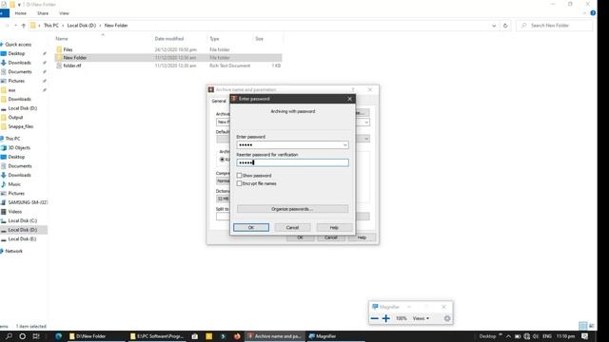
Task: Open the Enter password dropdown arrow
Action: coord(344,145)
